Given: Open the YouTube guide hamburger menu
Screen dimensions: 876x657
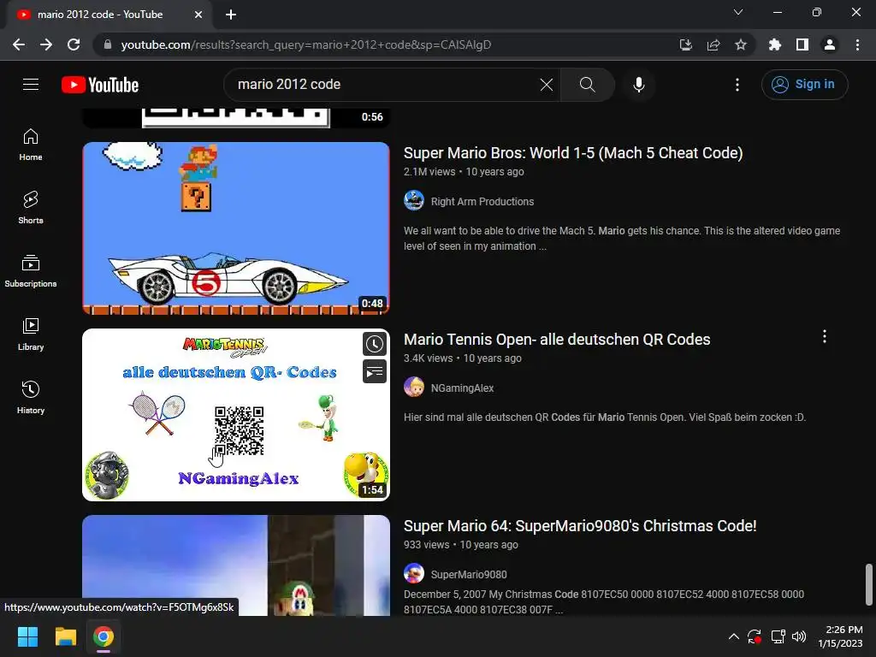Looking at the screenshot, I should (x=31, y=85).
